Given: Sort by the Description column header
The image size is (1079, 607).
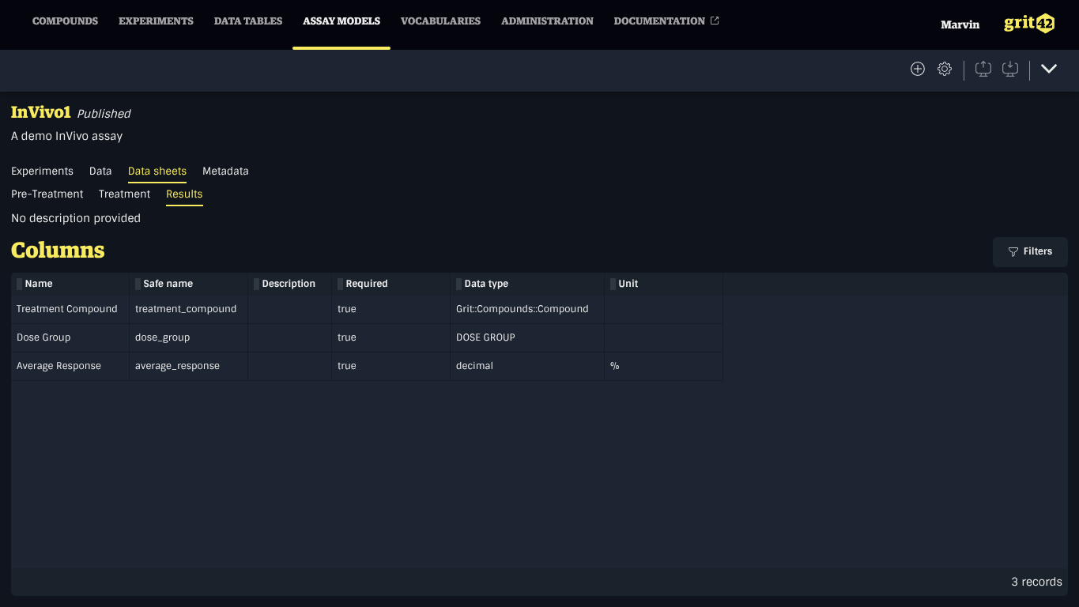Looking at the screenshot, I should pyautogui.click(x=289, y=284).
